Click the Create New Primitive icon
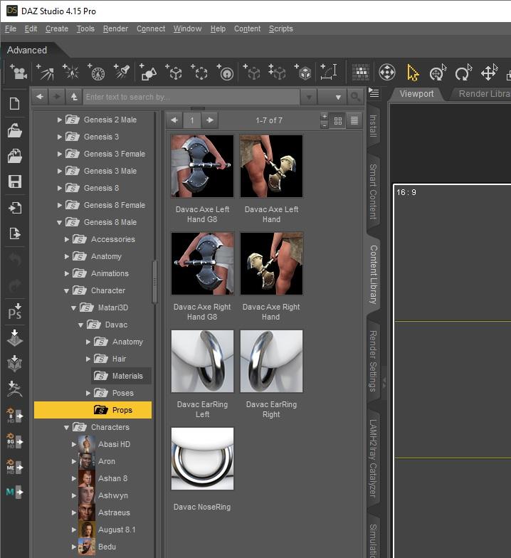The width and height of the screenshot is (511, 558). pos(148,72)
